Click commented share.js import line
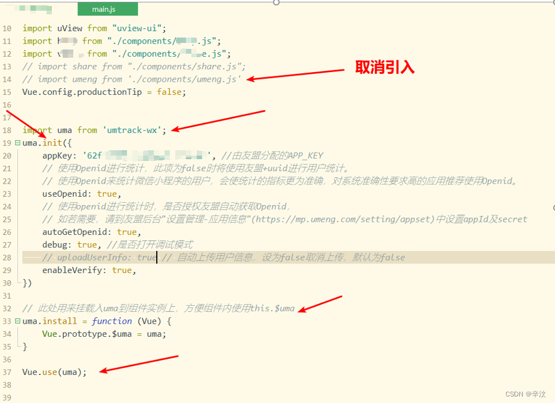This screenshot has width=555, height=403. point(134,67)
